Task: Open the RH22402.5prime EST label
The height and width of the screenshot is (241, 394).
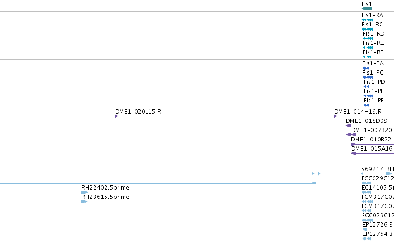Action: pos(105,188)
